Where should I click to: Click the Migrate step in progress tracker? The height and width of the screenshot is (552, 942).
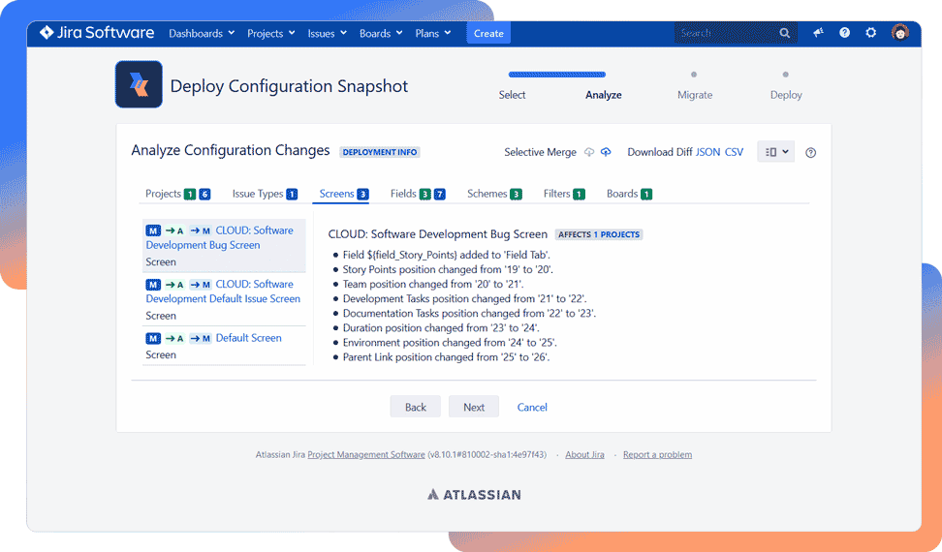[x=694, y=95]
